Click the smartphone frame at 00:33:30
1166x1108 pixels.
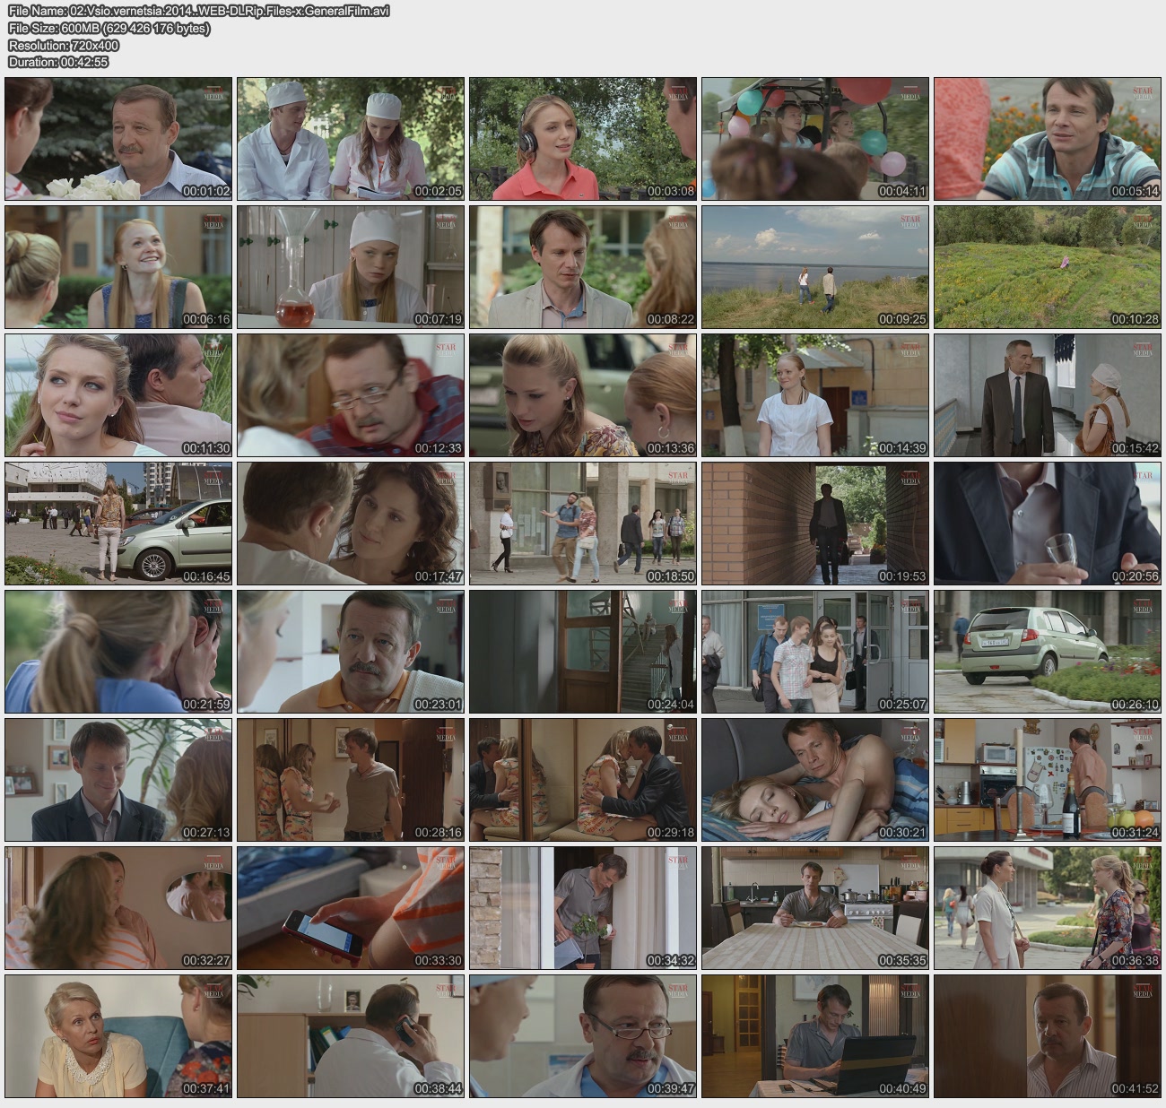[351, 908]
